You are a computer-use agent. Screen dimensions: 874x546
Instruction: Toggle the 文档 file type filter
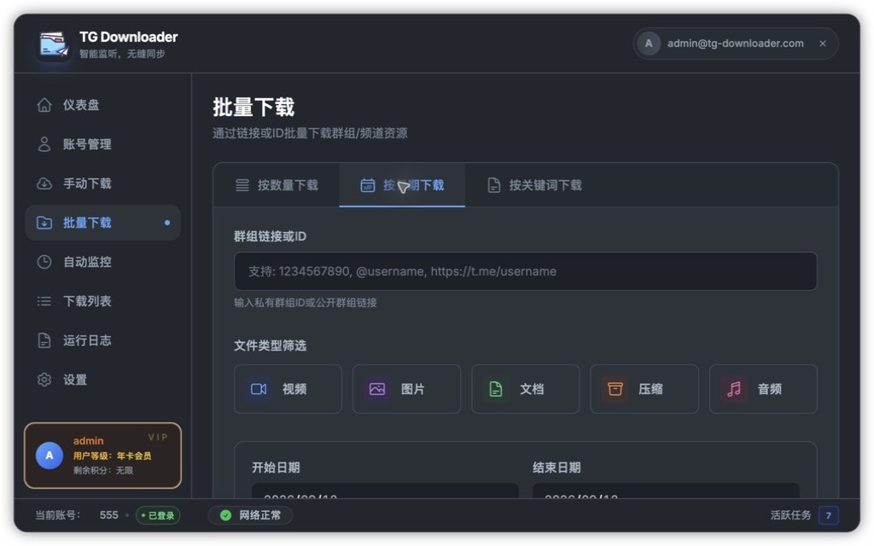526,389
